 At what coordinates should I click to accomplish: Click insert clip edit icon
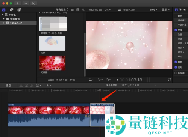point(26,85)
